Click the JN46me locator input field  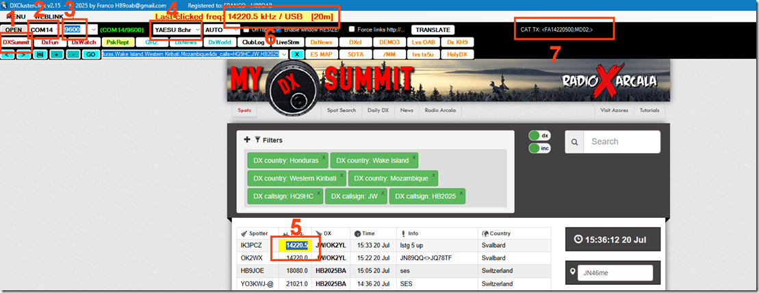[615, 273]
